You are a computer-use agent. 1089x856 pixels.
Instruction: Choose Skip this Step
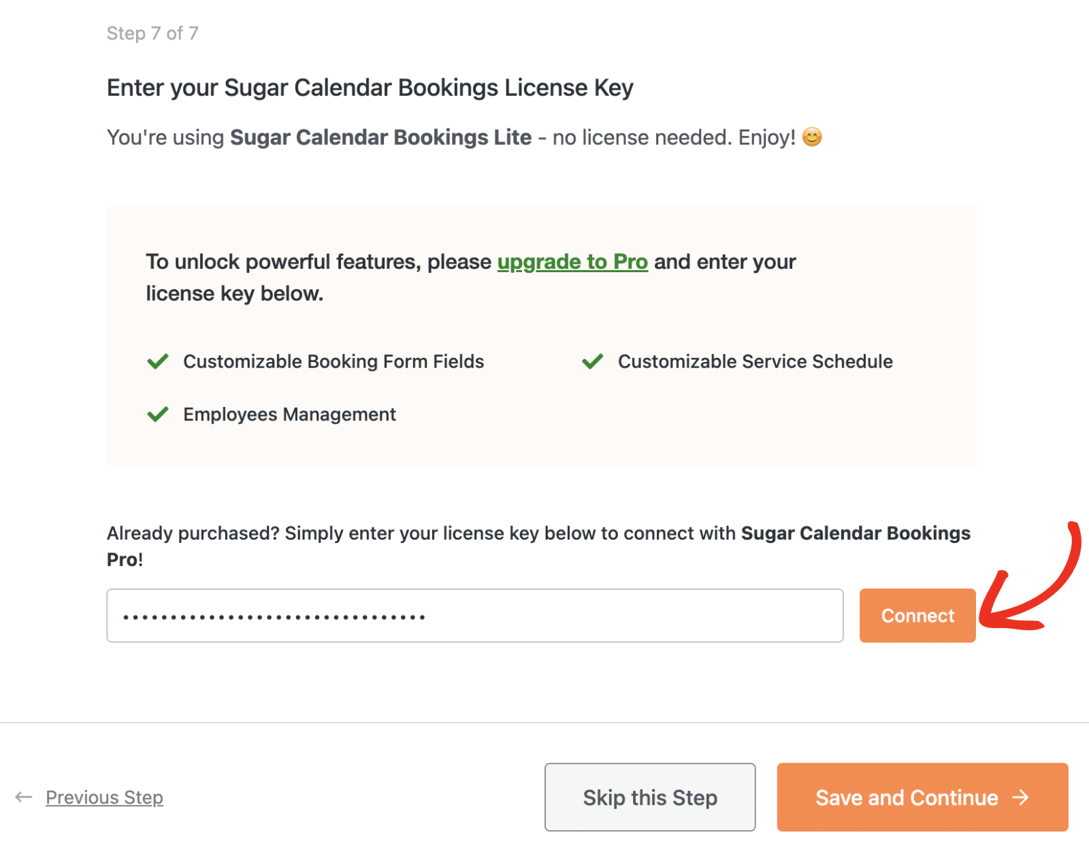point(649,797)
